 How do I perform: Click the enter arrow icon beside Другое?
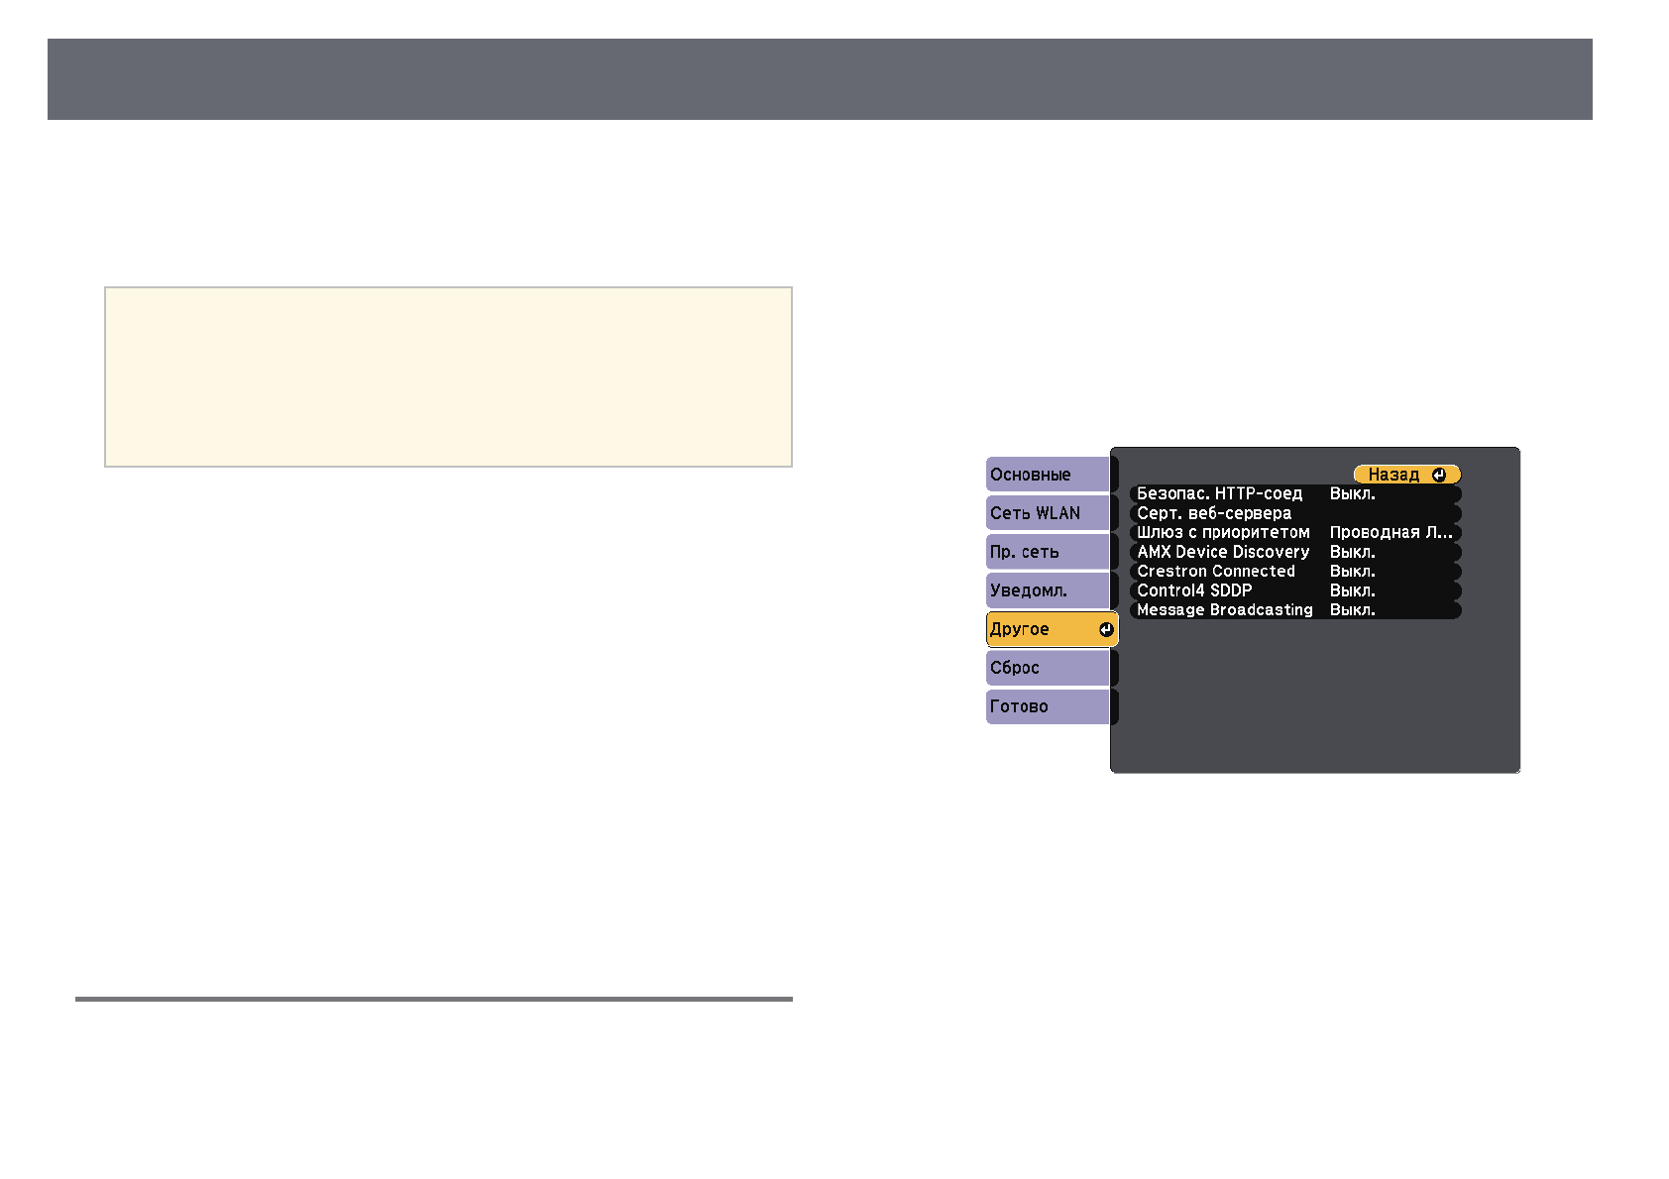point(1106,630)
